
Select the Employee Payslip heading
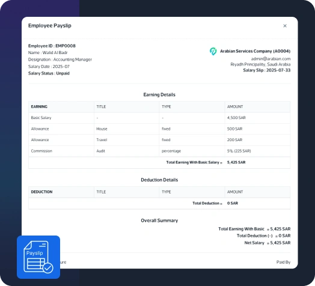(50, 25)
